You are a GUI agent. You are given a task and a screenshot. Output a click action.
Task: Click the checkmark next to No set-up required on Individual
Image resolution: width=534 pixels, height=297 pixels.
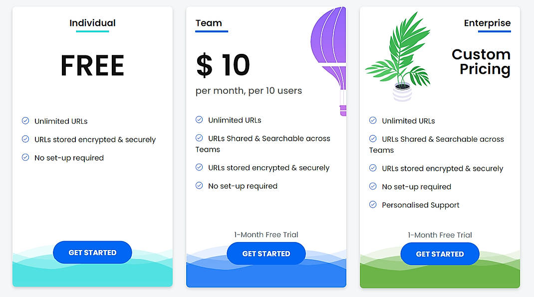[x=24, y=157]
